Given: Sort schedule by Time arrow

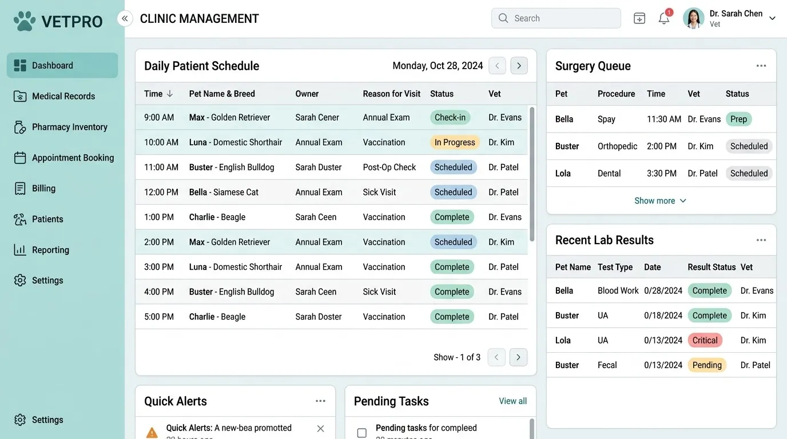Looking at the screenshot, I should pos(170,94).
